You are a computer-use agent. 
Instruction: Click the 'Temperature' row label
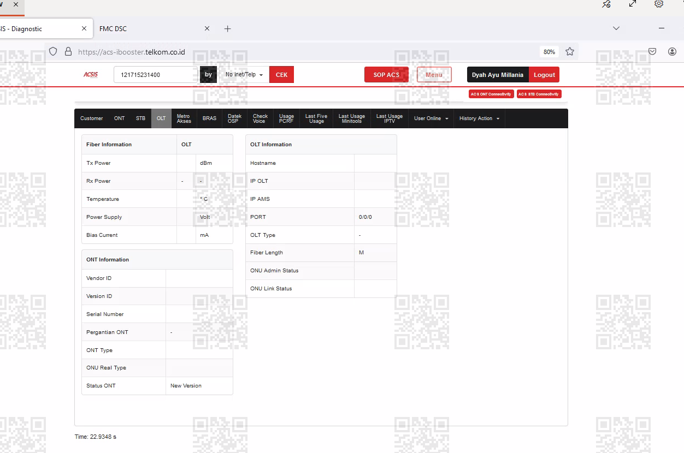click(103, 199)
